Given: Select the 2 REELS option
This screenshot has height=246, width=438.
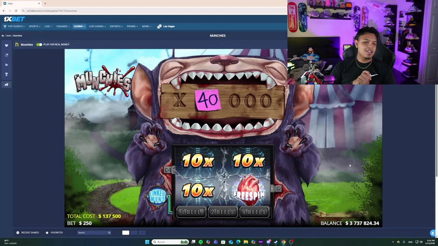Looking at the screenshot, I should [222, 212].
